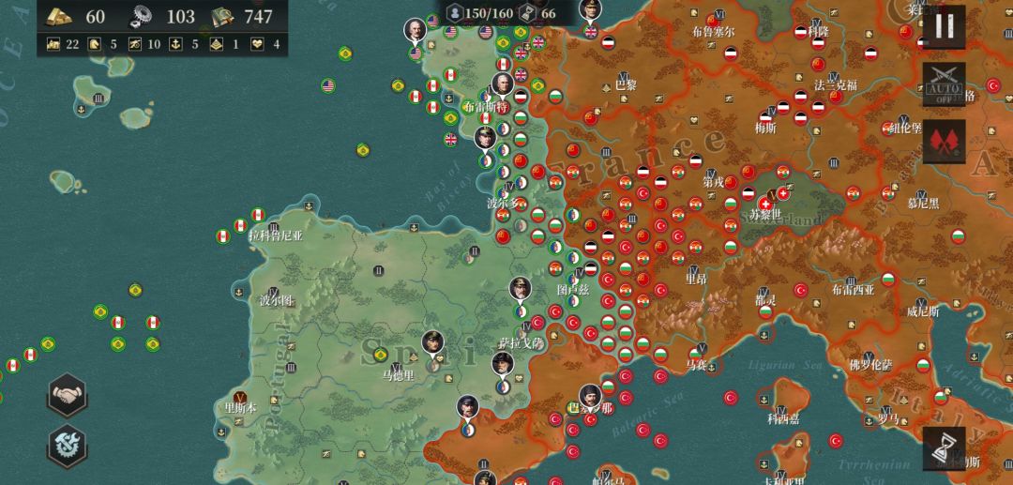This screenshot has width=1013, height=485.
Task: Select the city label 法兰克福
Action: [836, 84]
